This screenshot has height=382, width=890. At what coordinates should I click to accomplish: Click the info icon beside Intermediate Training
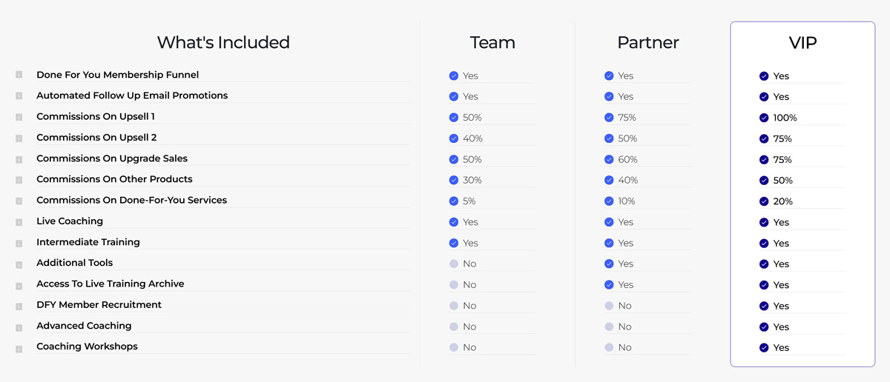point(19,242)
